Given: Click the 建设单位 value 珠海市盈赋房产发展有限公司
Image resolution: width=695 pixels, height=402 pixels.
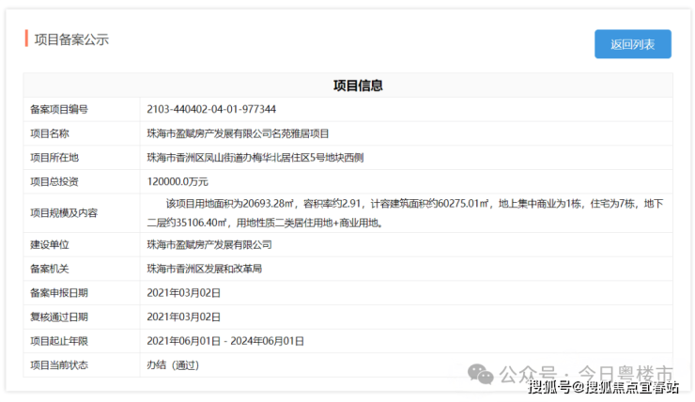Looking at the screenshot, I should (x=208, y=244).
